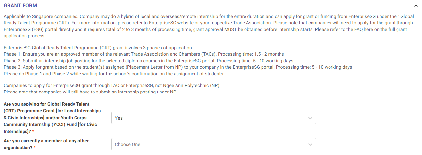Screen dimensions: 422x155
Task: Collapse the GRANT FORM section chevron
Action: coord(416,6)
